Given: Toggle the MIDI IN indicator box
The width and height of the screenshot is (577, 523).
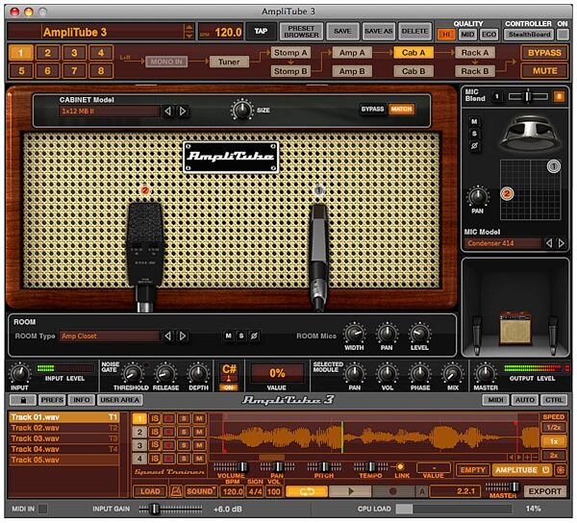Looking at the screenshot, I should tap(42, 509).
